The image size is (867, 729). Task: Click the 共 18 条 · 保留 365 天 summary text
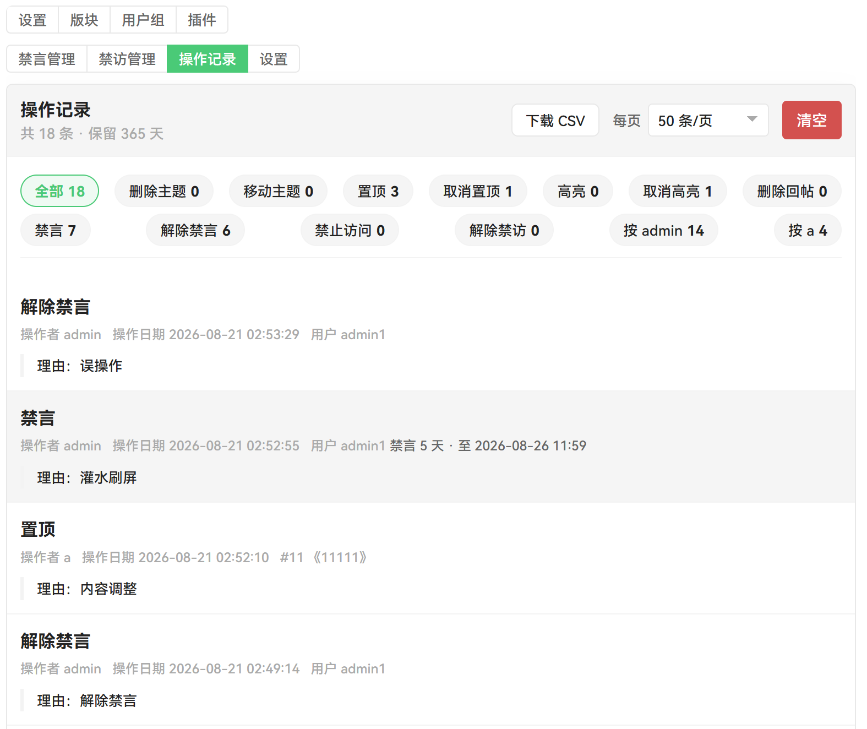[x=92, y=134]
